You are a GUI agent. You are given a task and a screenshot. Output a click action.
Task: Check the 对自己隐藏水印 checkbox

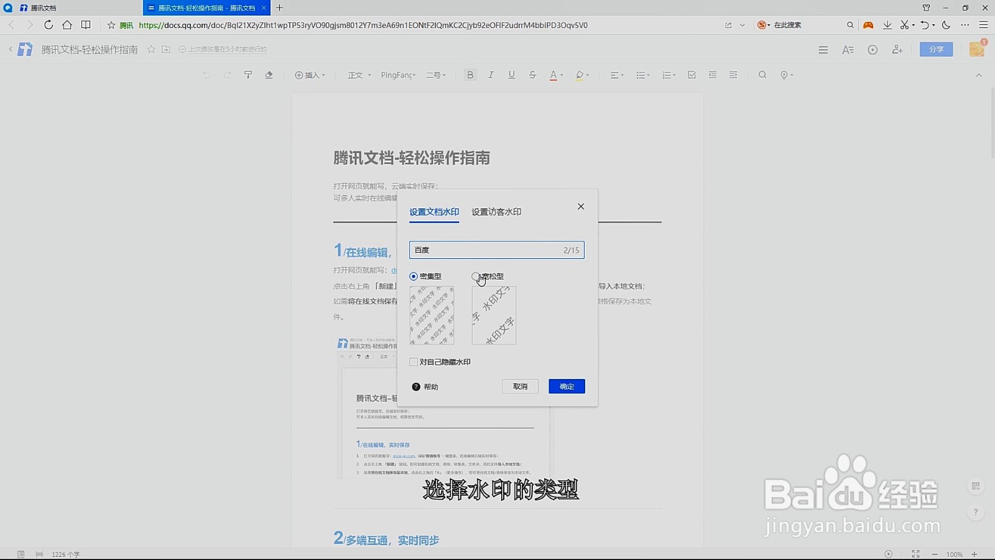[414, 362]
